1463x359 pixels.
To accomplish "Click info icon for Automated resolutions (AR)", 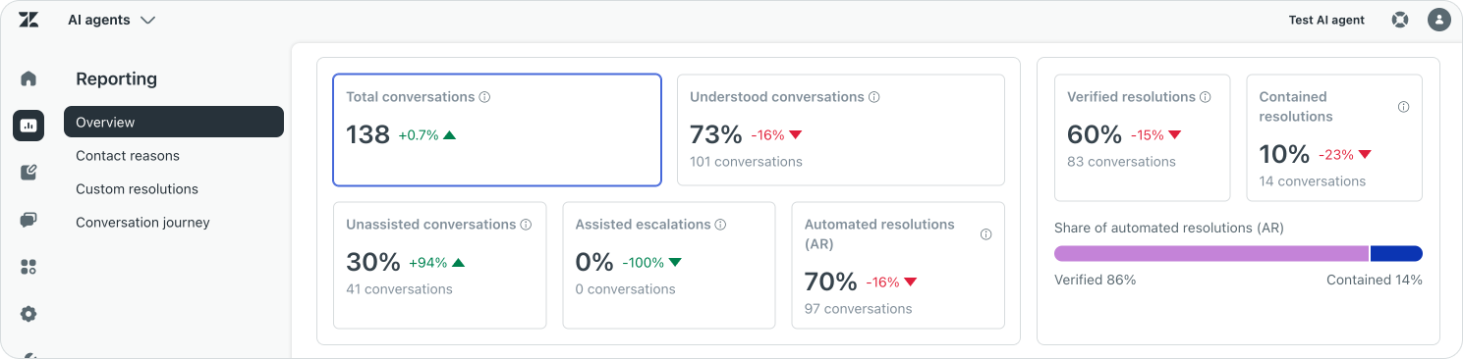I will pyautogui.click(x=985, y=234).
